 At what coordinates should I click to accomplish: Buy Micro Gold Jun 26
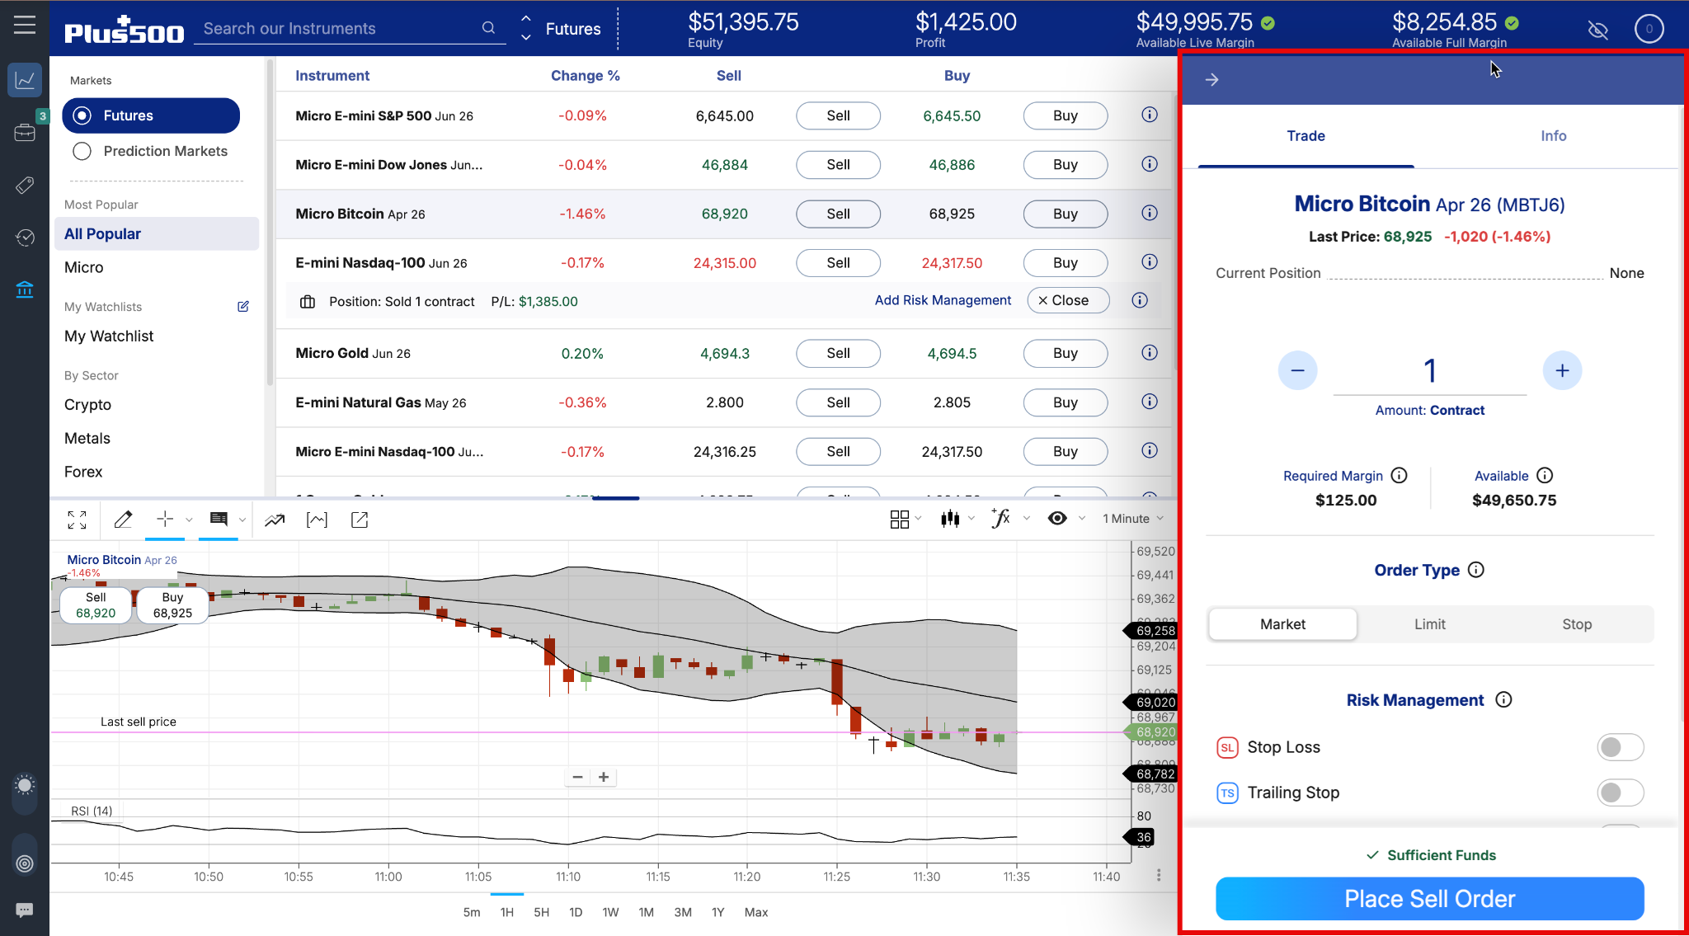tap(1066, 353)
